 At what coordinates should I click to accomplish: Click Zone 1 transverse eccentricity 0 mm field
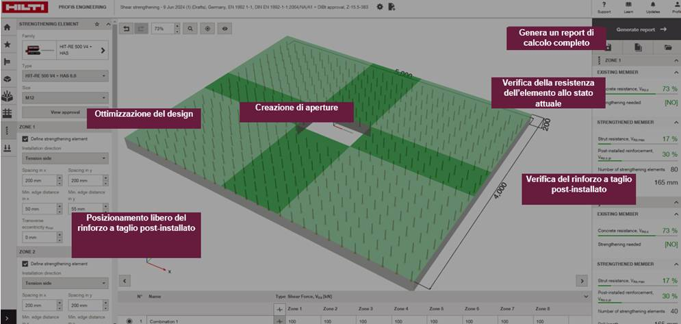[x=39, y=238]
